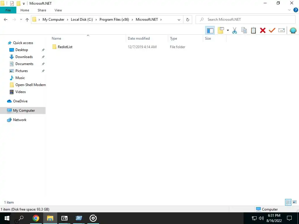Click File Explorer taskbar icon

pyautogui.click(x=50, y=218)
